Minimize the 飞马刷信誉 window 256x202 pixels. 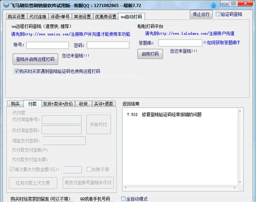pos(225,4)
